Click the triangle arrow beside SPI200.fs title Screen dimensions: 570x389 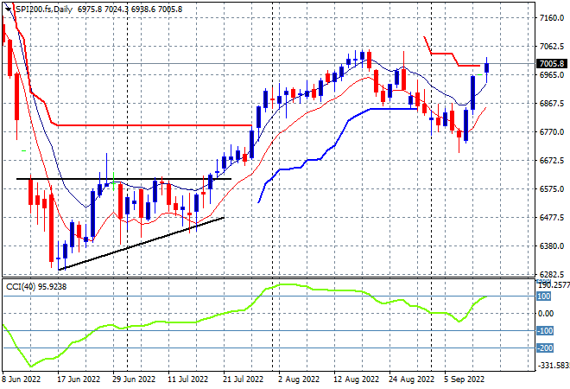tap(8, 10)
